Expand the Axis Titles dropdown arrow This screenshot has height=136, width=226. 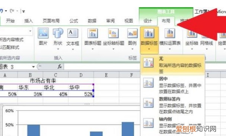(x=113, y=49)
